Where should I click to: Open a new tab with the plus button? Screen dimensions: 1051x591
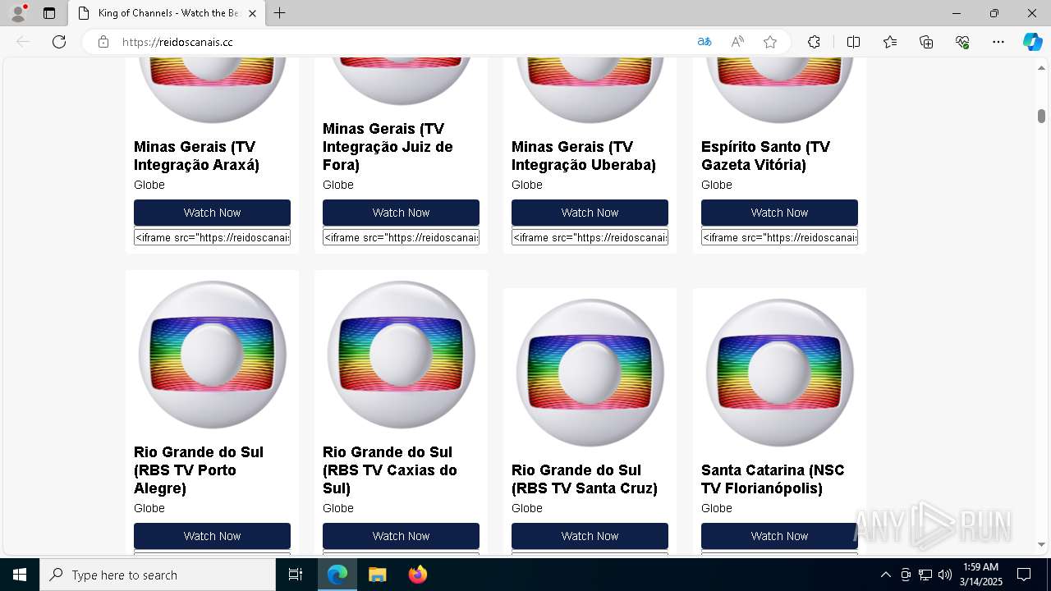coord(280,13)
